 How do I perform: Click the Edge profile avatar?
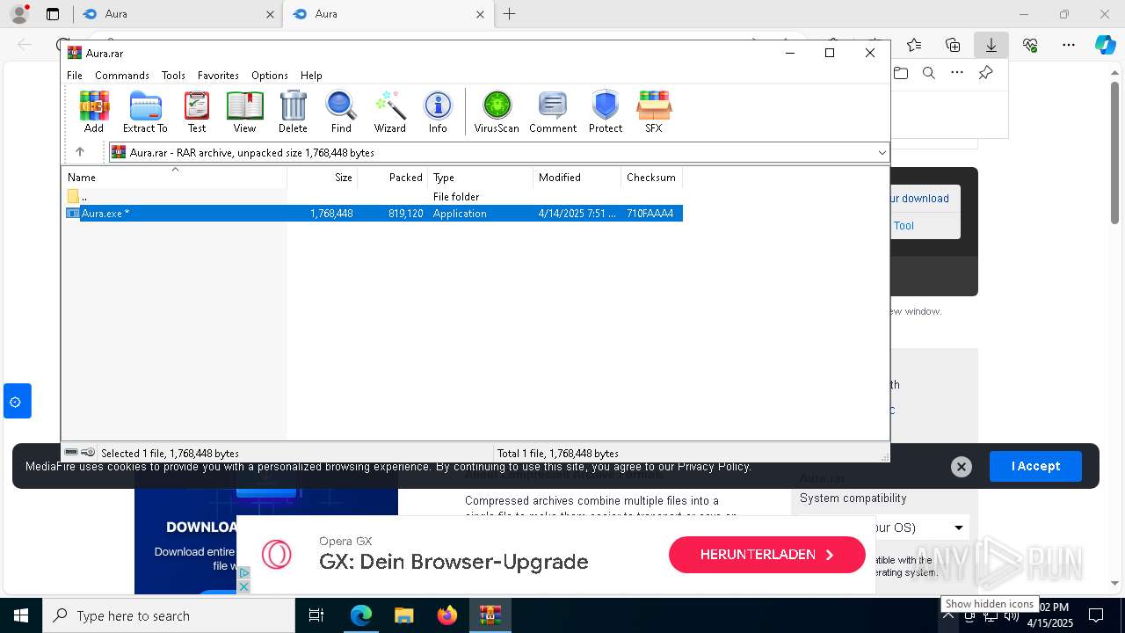18,14
